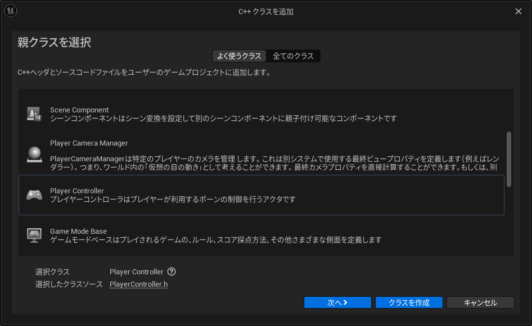
Task: Click the ゲームモードベース description text
Action: click(216, 240)
